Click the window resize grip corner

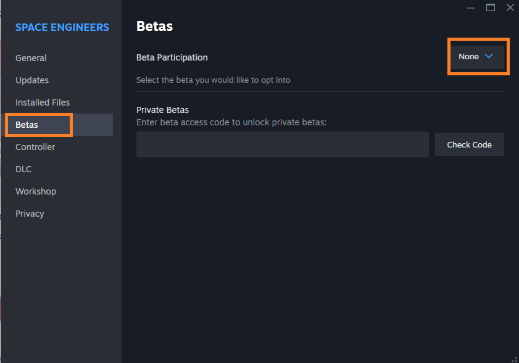(514, 359)
